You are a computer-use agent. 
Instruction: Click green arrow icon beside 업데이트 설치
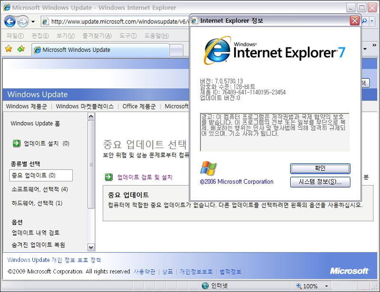pyautogui.click(x=17, y=143)
